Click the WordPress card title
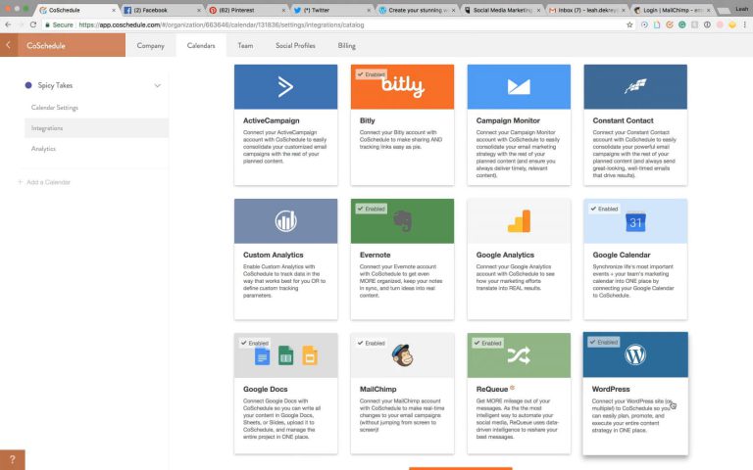Viewport: 753px width, 470px height. pos(611,389)
